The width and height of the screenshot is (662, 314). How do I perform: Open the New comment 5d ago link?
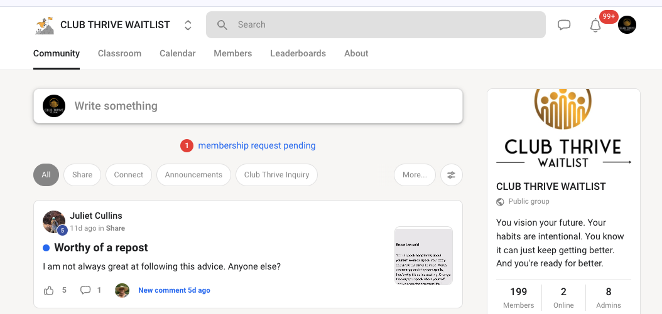click(174, 290)
